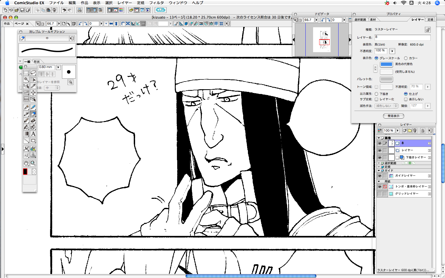The height and width of the screenshot is (278, 445).
Task: Create a new layer folder
Action: pos(410,131)
